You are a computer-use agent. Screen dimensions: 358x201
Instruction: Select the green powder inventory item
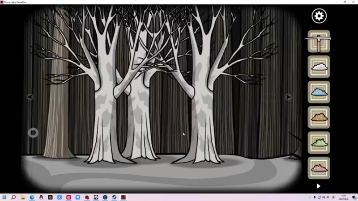[319, 142]
